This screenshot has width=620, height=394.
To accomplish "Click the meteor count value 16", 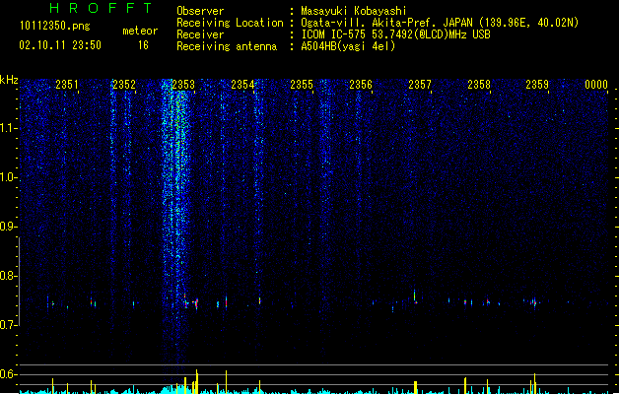I will 143,45.
